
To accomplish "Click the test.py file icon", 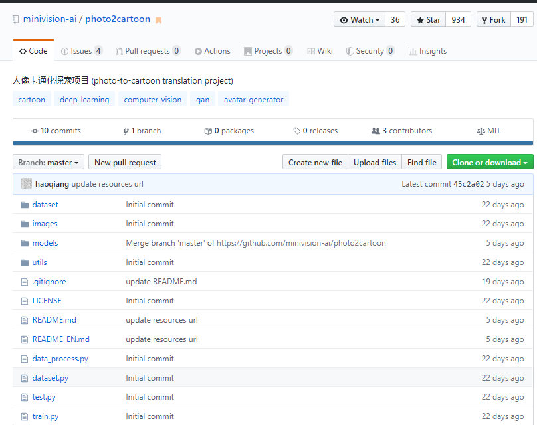I will click(x=25, y=397).
